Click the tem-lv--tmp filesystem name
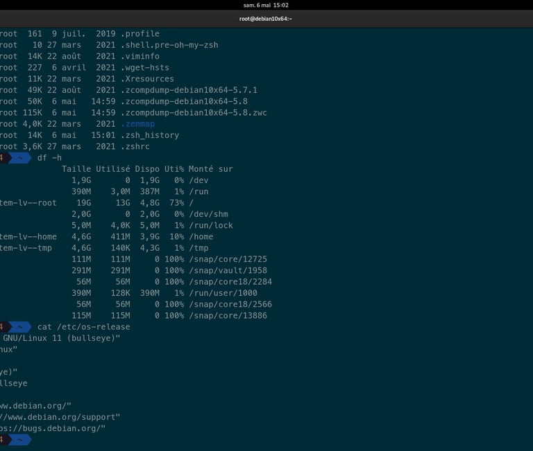 tap(26, 248)
